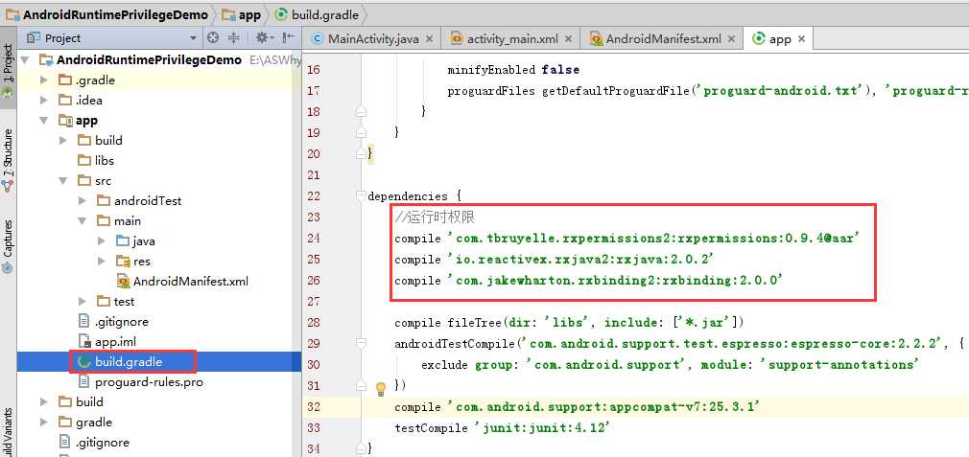This screenshot has height=457, width=969.
Task: Click the MainActivity.java tab file icon
Action: (x=319, y=39)
